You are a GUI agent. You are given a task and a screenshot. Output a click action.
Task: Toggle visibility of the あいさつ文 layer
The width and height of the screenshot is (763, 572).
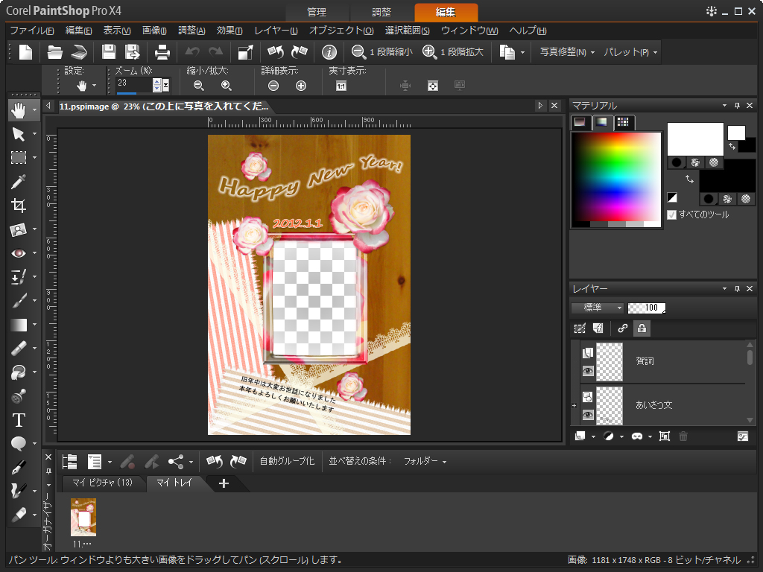click(588, 414)
